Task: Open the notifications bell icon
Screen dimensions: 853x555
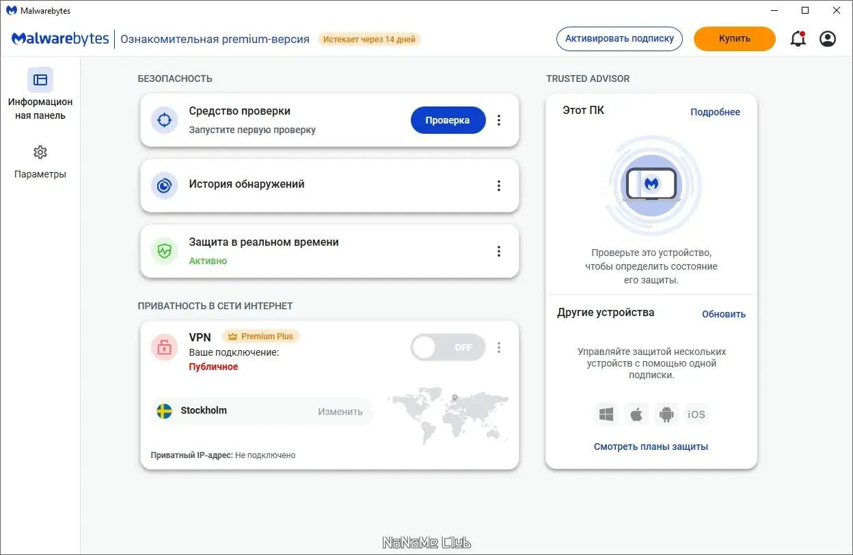Action: click(798, 39)
